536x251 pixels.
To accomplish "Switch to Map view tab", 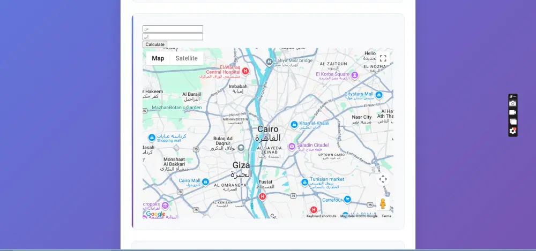I will point(158,58).
